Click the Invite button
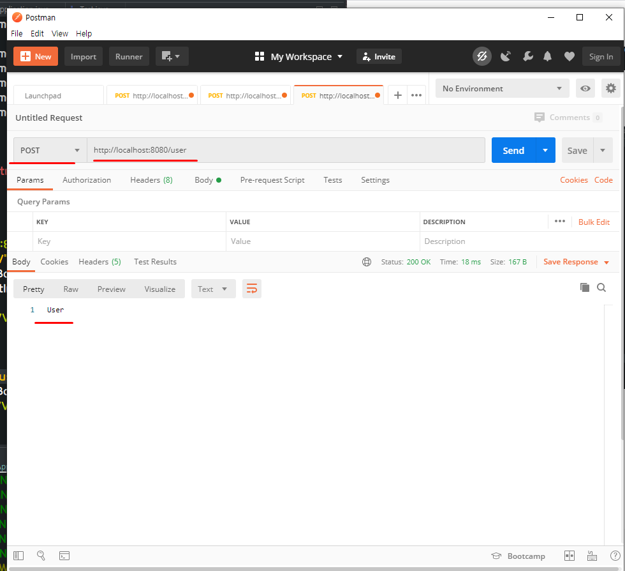625x571 pixels. [x=379, y=56]
